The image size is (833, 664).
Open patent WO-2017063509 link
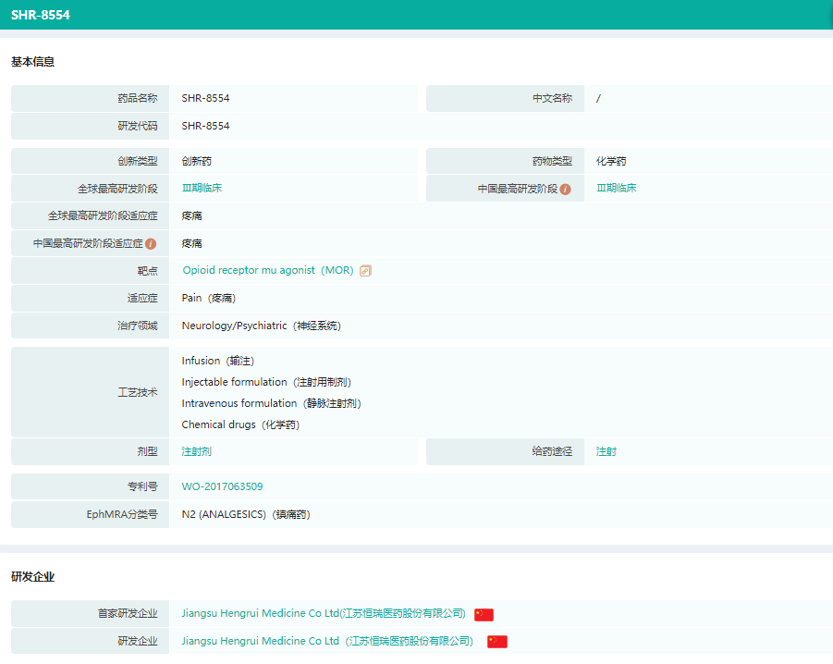222,486
